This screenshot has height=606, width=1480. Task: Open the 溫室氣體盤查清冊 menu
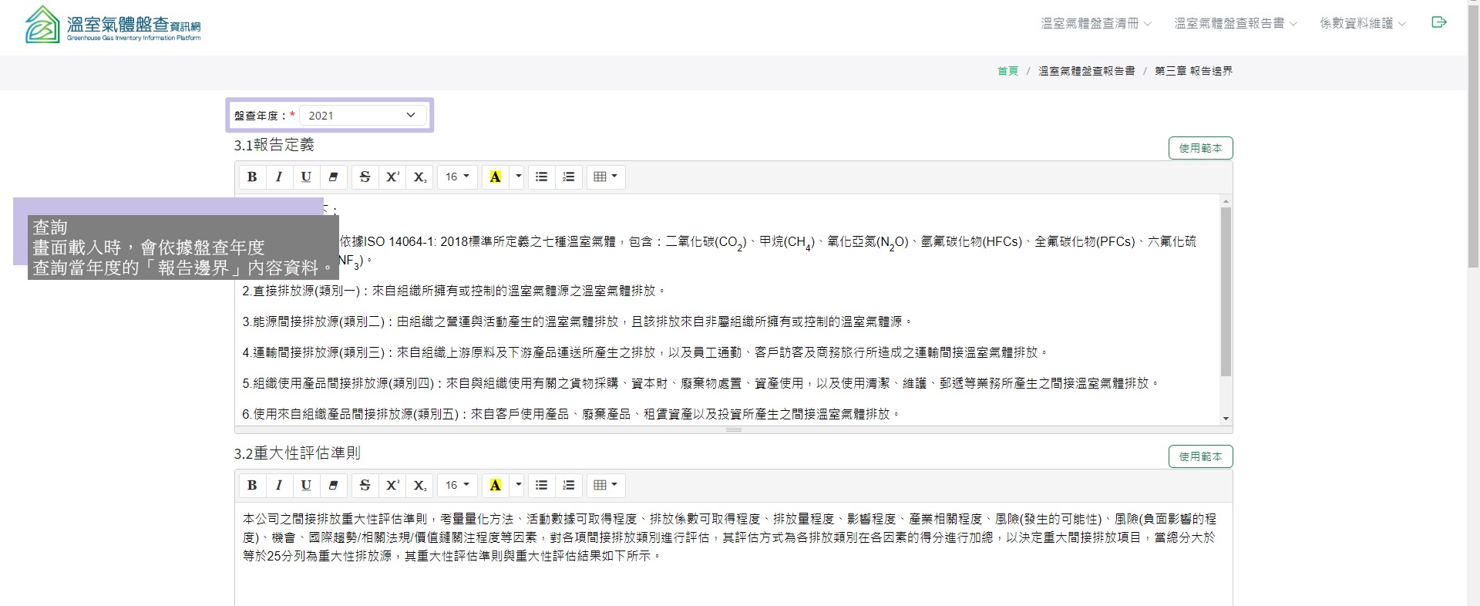tap(1095, 23)
